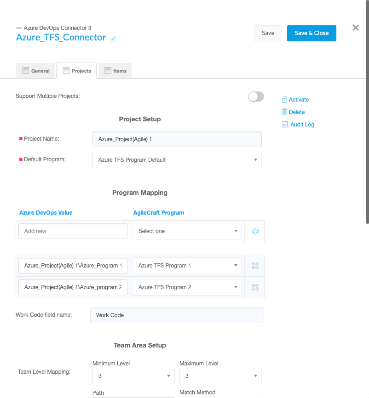
Task: Click the Add new Azure DevOps value field
Action: (73, 231)
